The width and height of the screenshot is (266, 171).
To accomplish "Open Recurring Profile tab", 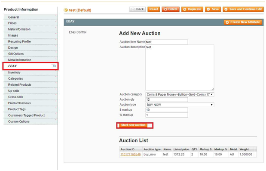I will click(x=31, y=41).
